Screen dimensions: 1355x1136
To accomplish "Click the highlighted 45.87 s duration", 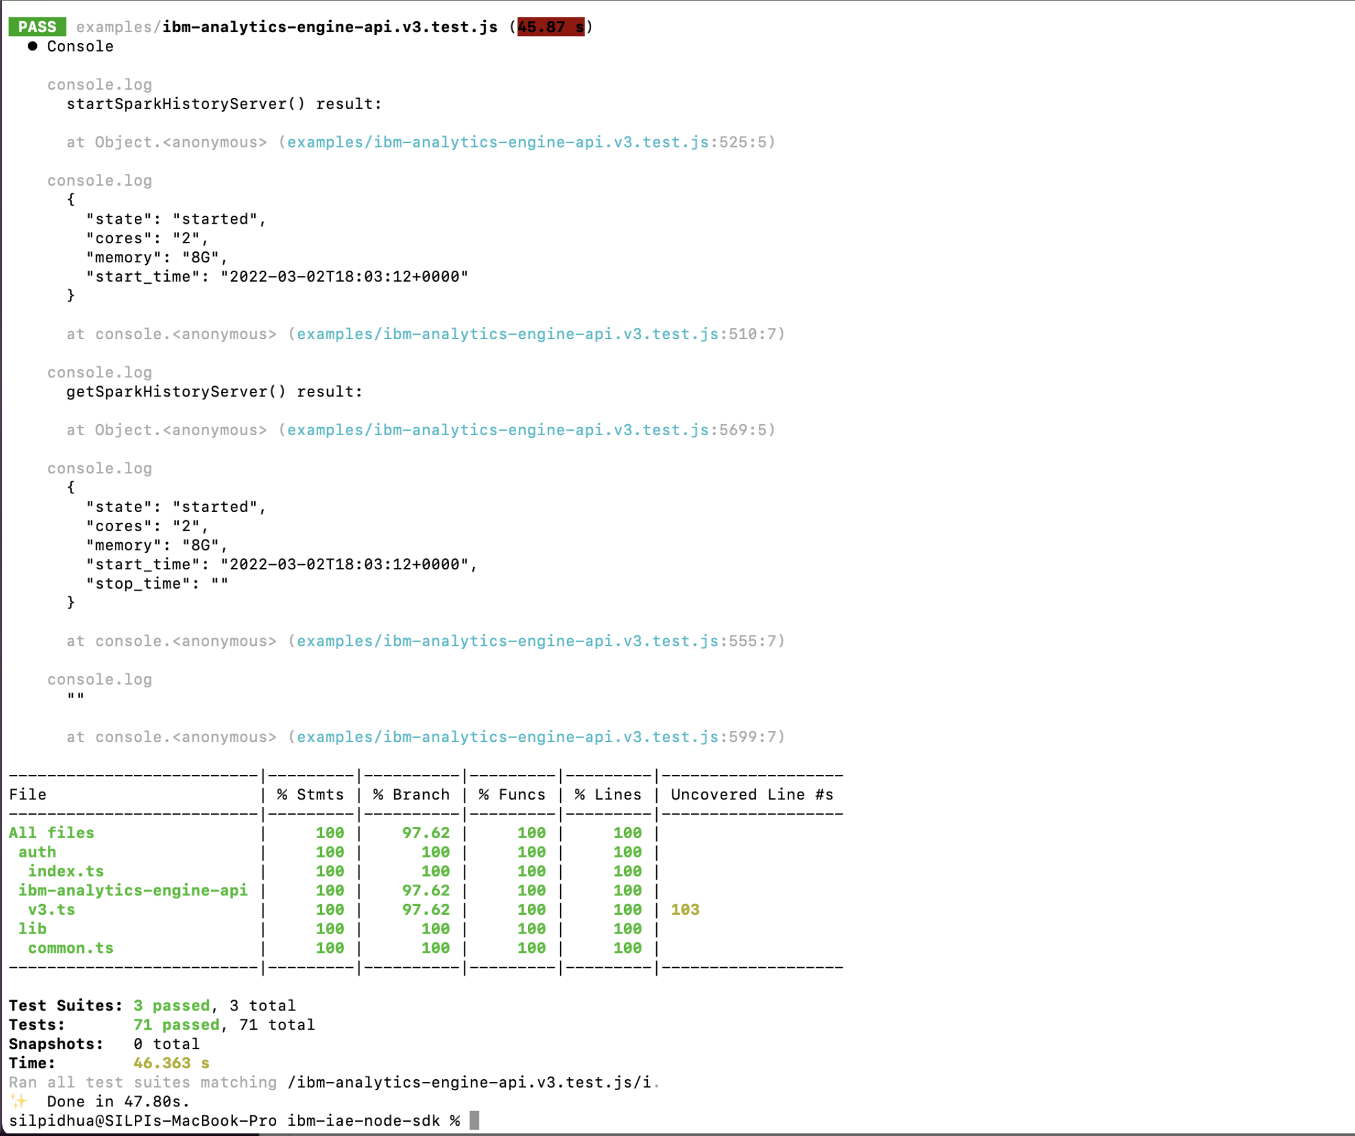I will coord(550,26).
